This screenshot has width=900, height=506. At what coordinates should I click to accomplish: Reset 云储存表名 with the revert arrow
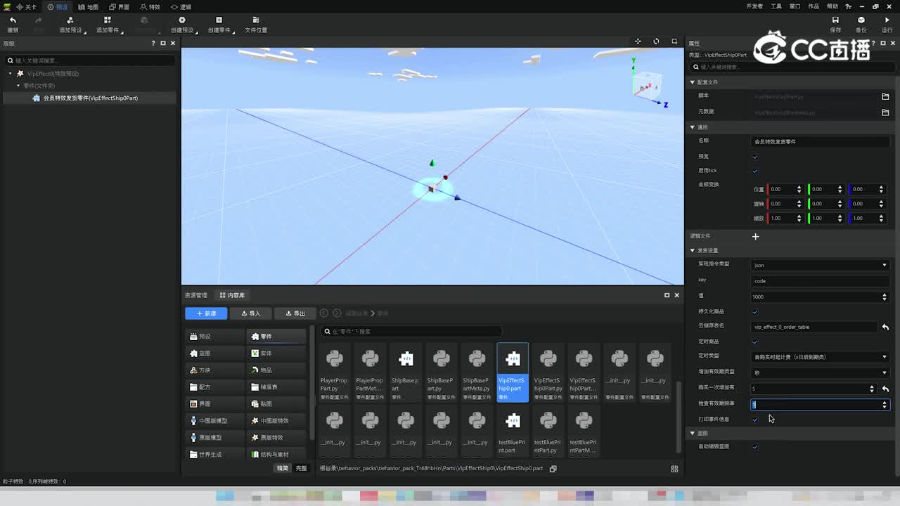pos(885,327)
